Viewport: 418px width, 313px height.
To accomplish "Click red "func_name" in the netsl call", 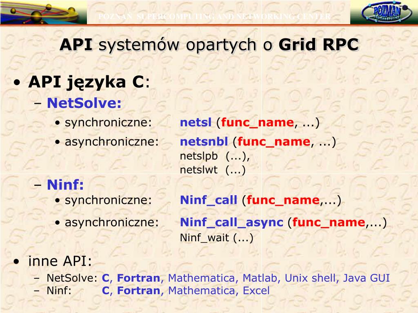I will [258, 123].
